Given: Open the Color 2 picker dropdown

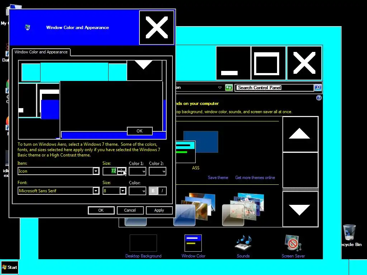Looking at the screenshot, I should (x=158, y=171).
